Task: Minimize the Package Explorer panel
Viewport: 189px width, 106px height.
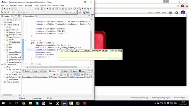Action: pyautogui.click(x=16, y=16)
